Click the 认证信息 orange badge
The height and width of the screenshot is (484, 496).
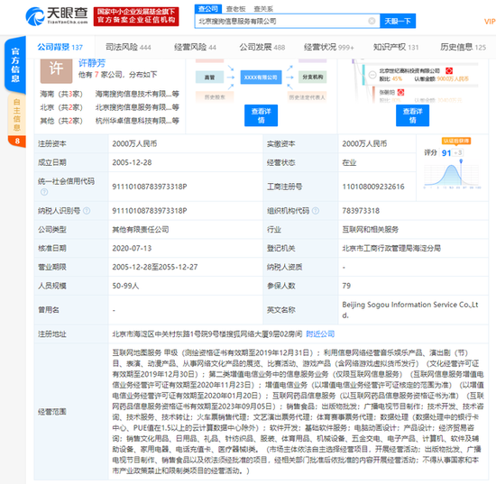click(456, 141)
